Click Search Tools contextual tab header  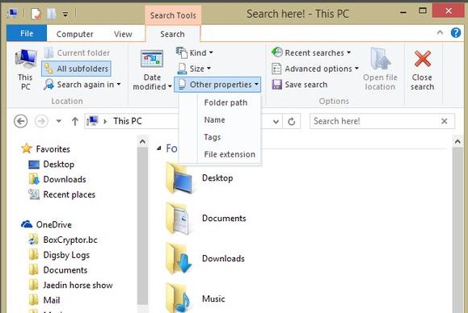point(173,15)
